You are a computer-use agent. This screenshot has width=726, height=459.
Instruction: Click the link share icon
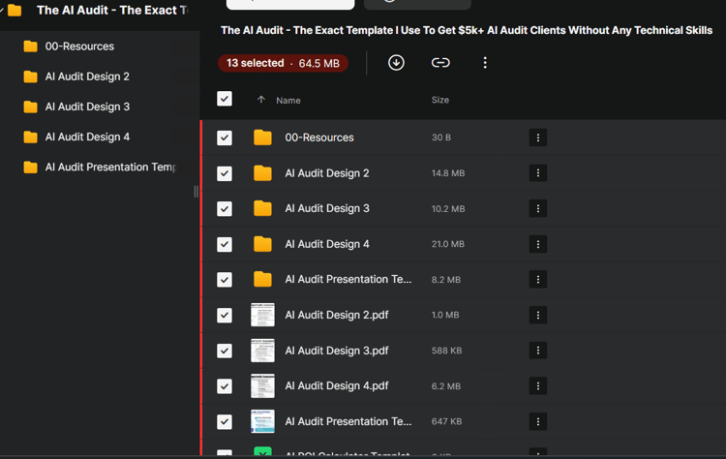coord(440,63)
